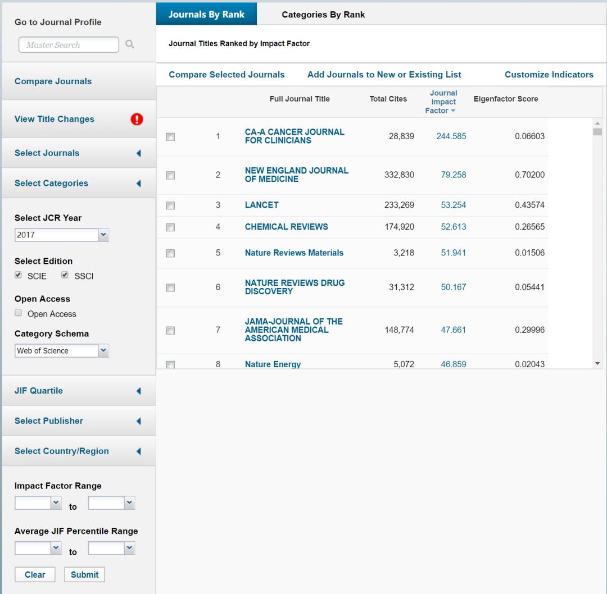Sort by Journal Impact Factor column
This screenshot has height=594, width=607.
pyautogui.click(x=443, y=102)
